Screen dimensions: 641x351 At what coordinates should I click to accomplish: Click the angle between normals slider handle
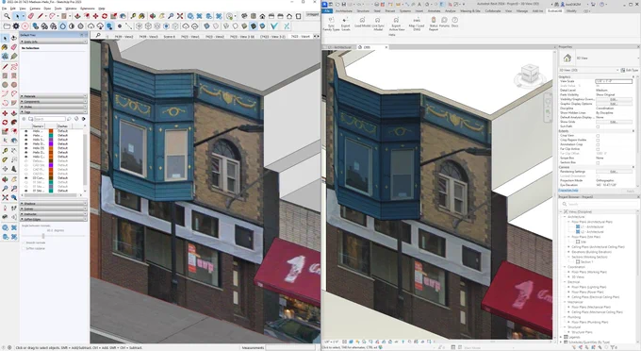[43, 236]
